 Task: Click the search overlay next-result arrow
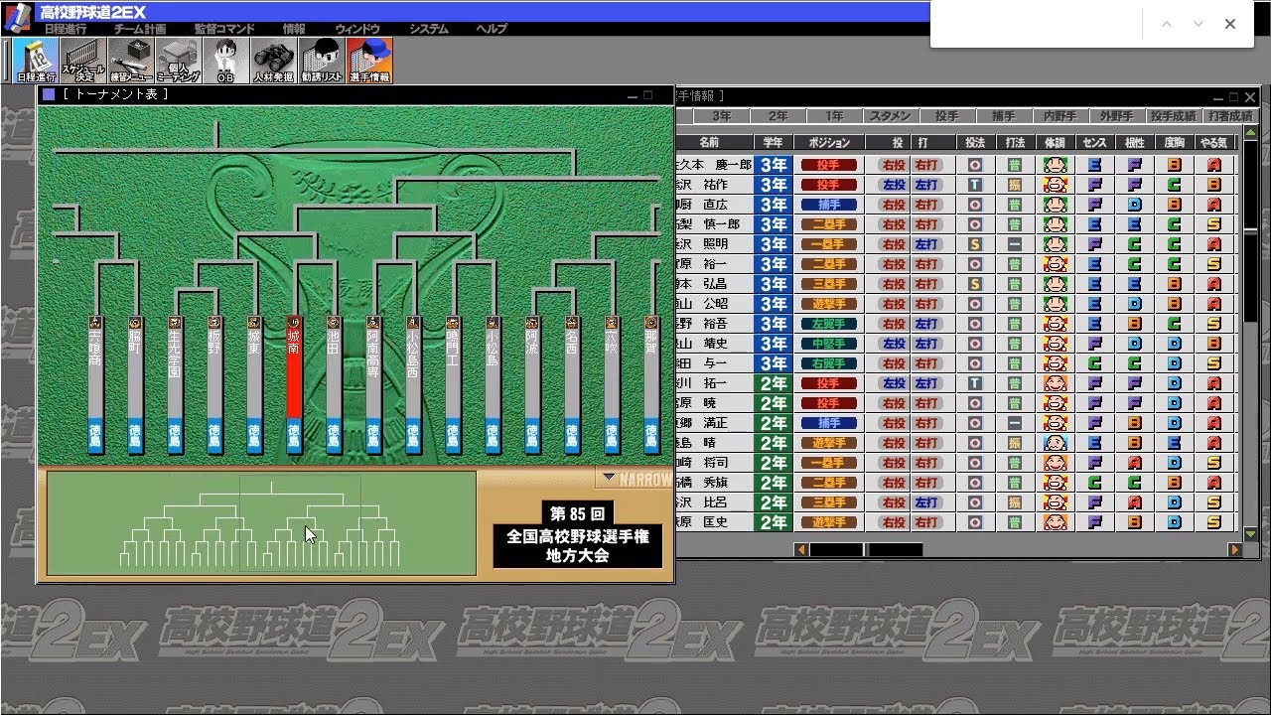(x=1199, y=24)
